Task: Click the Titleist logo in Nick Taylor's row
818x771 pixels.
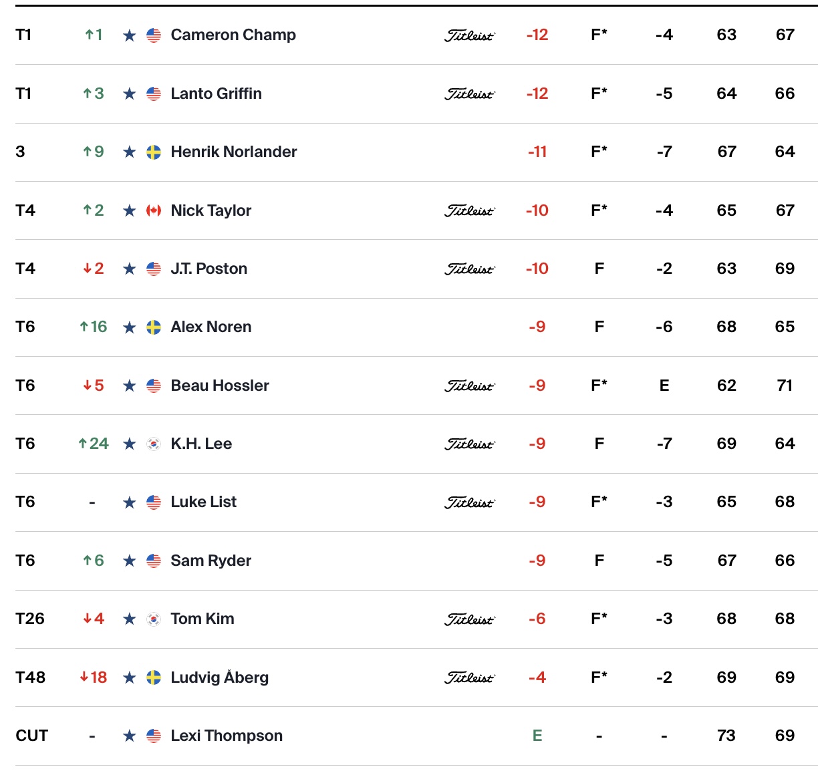Action: 470,211
